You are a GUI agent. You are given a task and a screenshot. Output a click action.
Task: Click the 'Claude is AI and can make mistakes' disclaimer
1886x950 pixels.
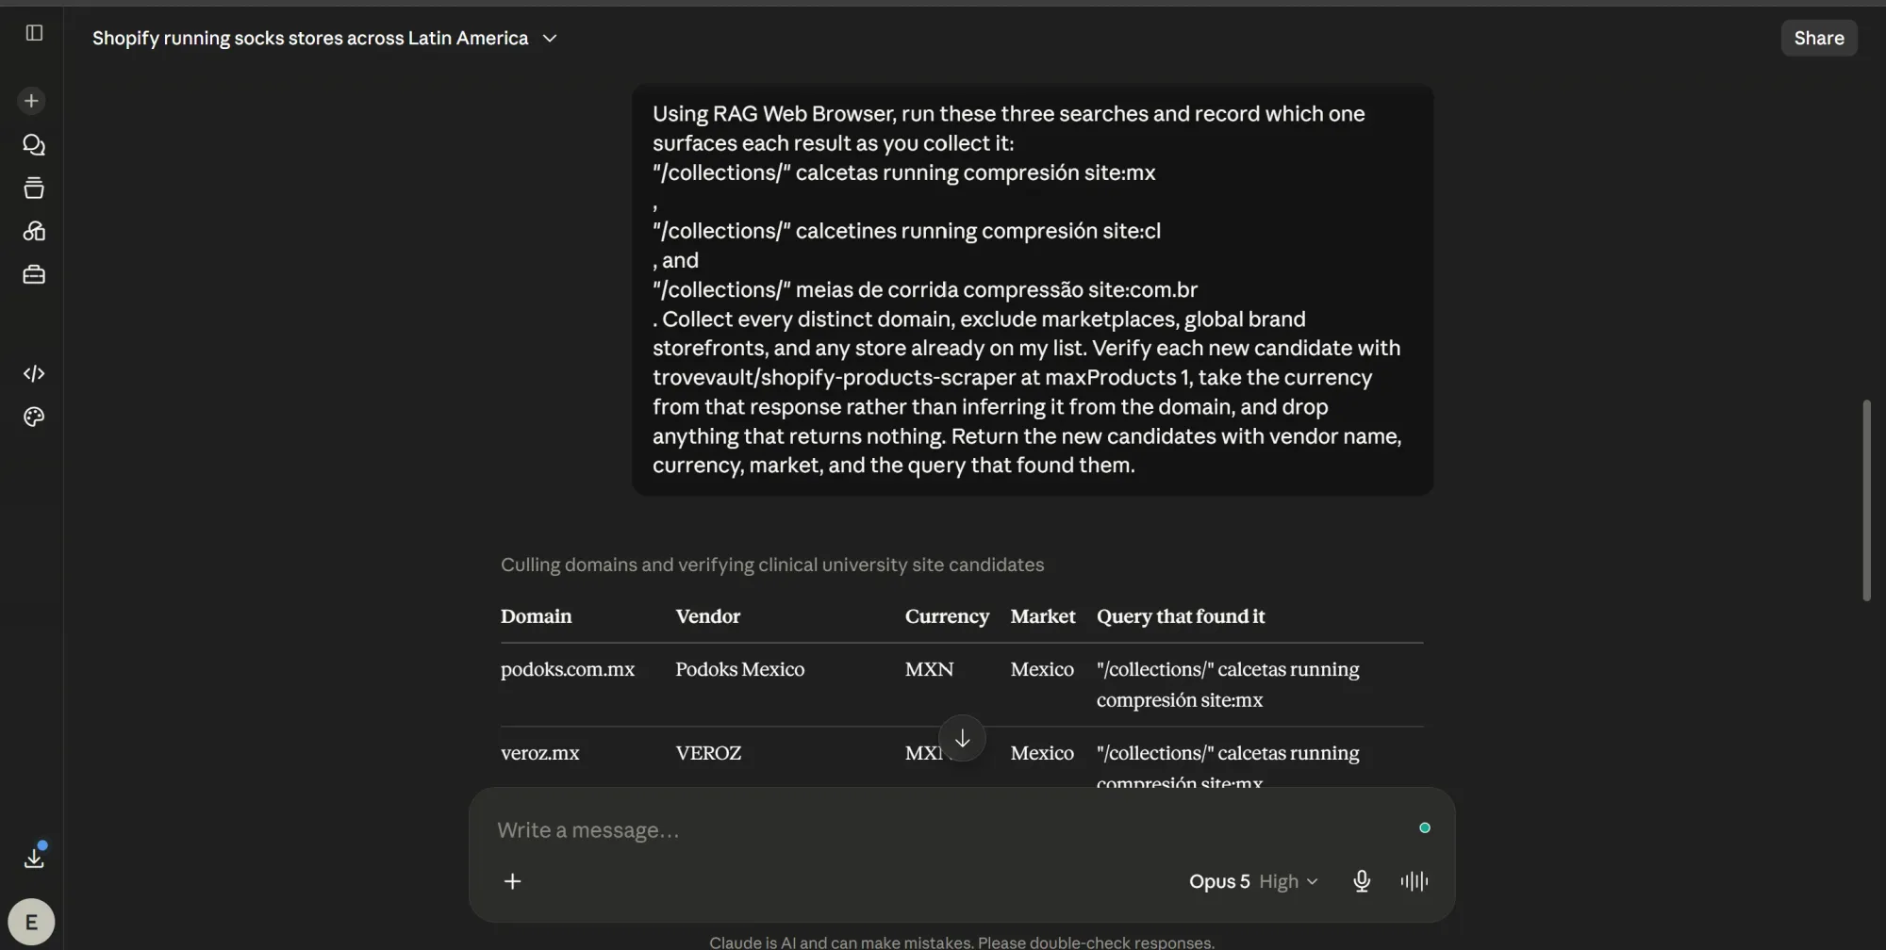click(962, 942)
